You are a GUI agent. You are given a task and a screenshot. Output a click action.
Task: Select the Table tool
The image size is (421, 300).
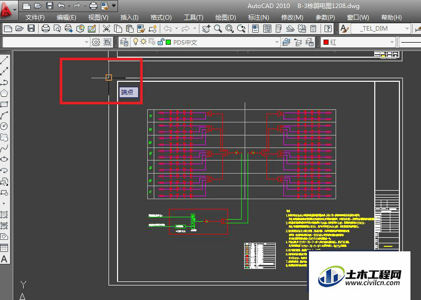pyautogui.click(x=4, y=248)
